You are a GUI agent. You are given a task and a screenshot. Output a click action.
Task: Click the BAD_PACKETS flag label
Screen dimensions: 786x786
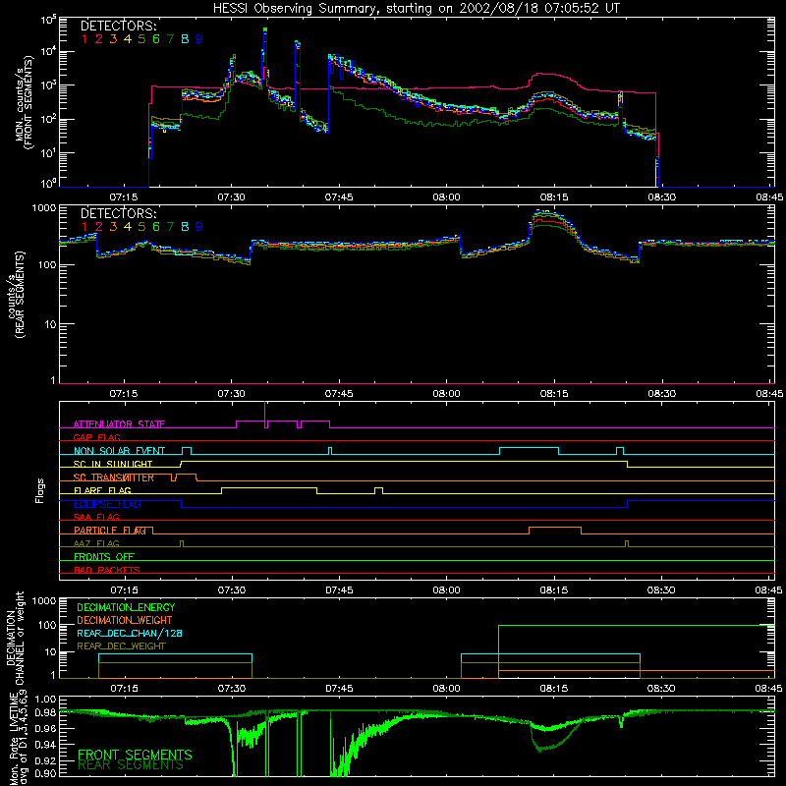pyautogui.click(x=107, y=570)
